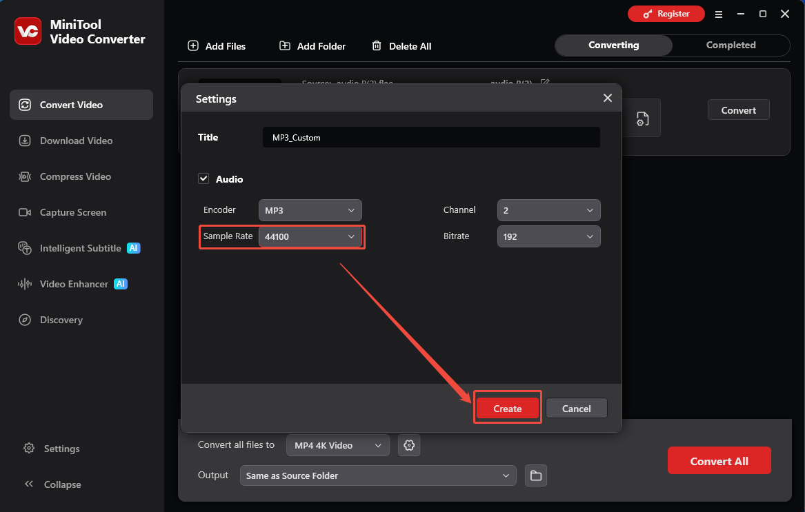
Task: Click Cancel in Settings dialog
Action: point(576,409)
